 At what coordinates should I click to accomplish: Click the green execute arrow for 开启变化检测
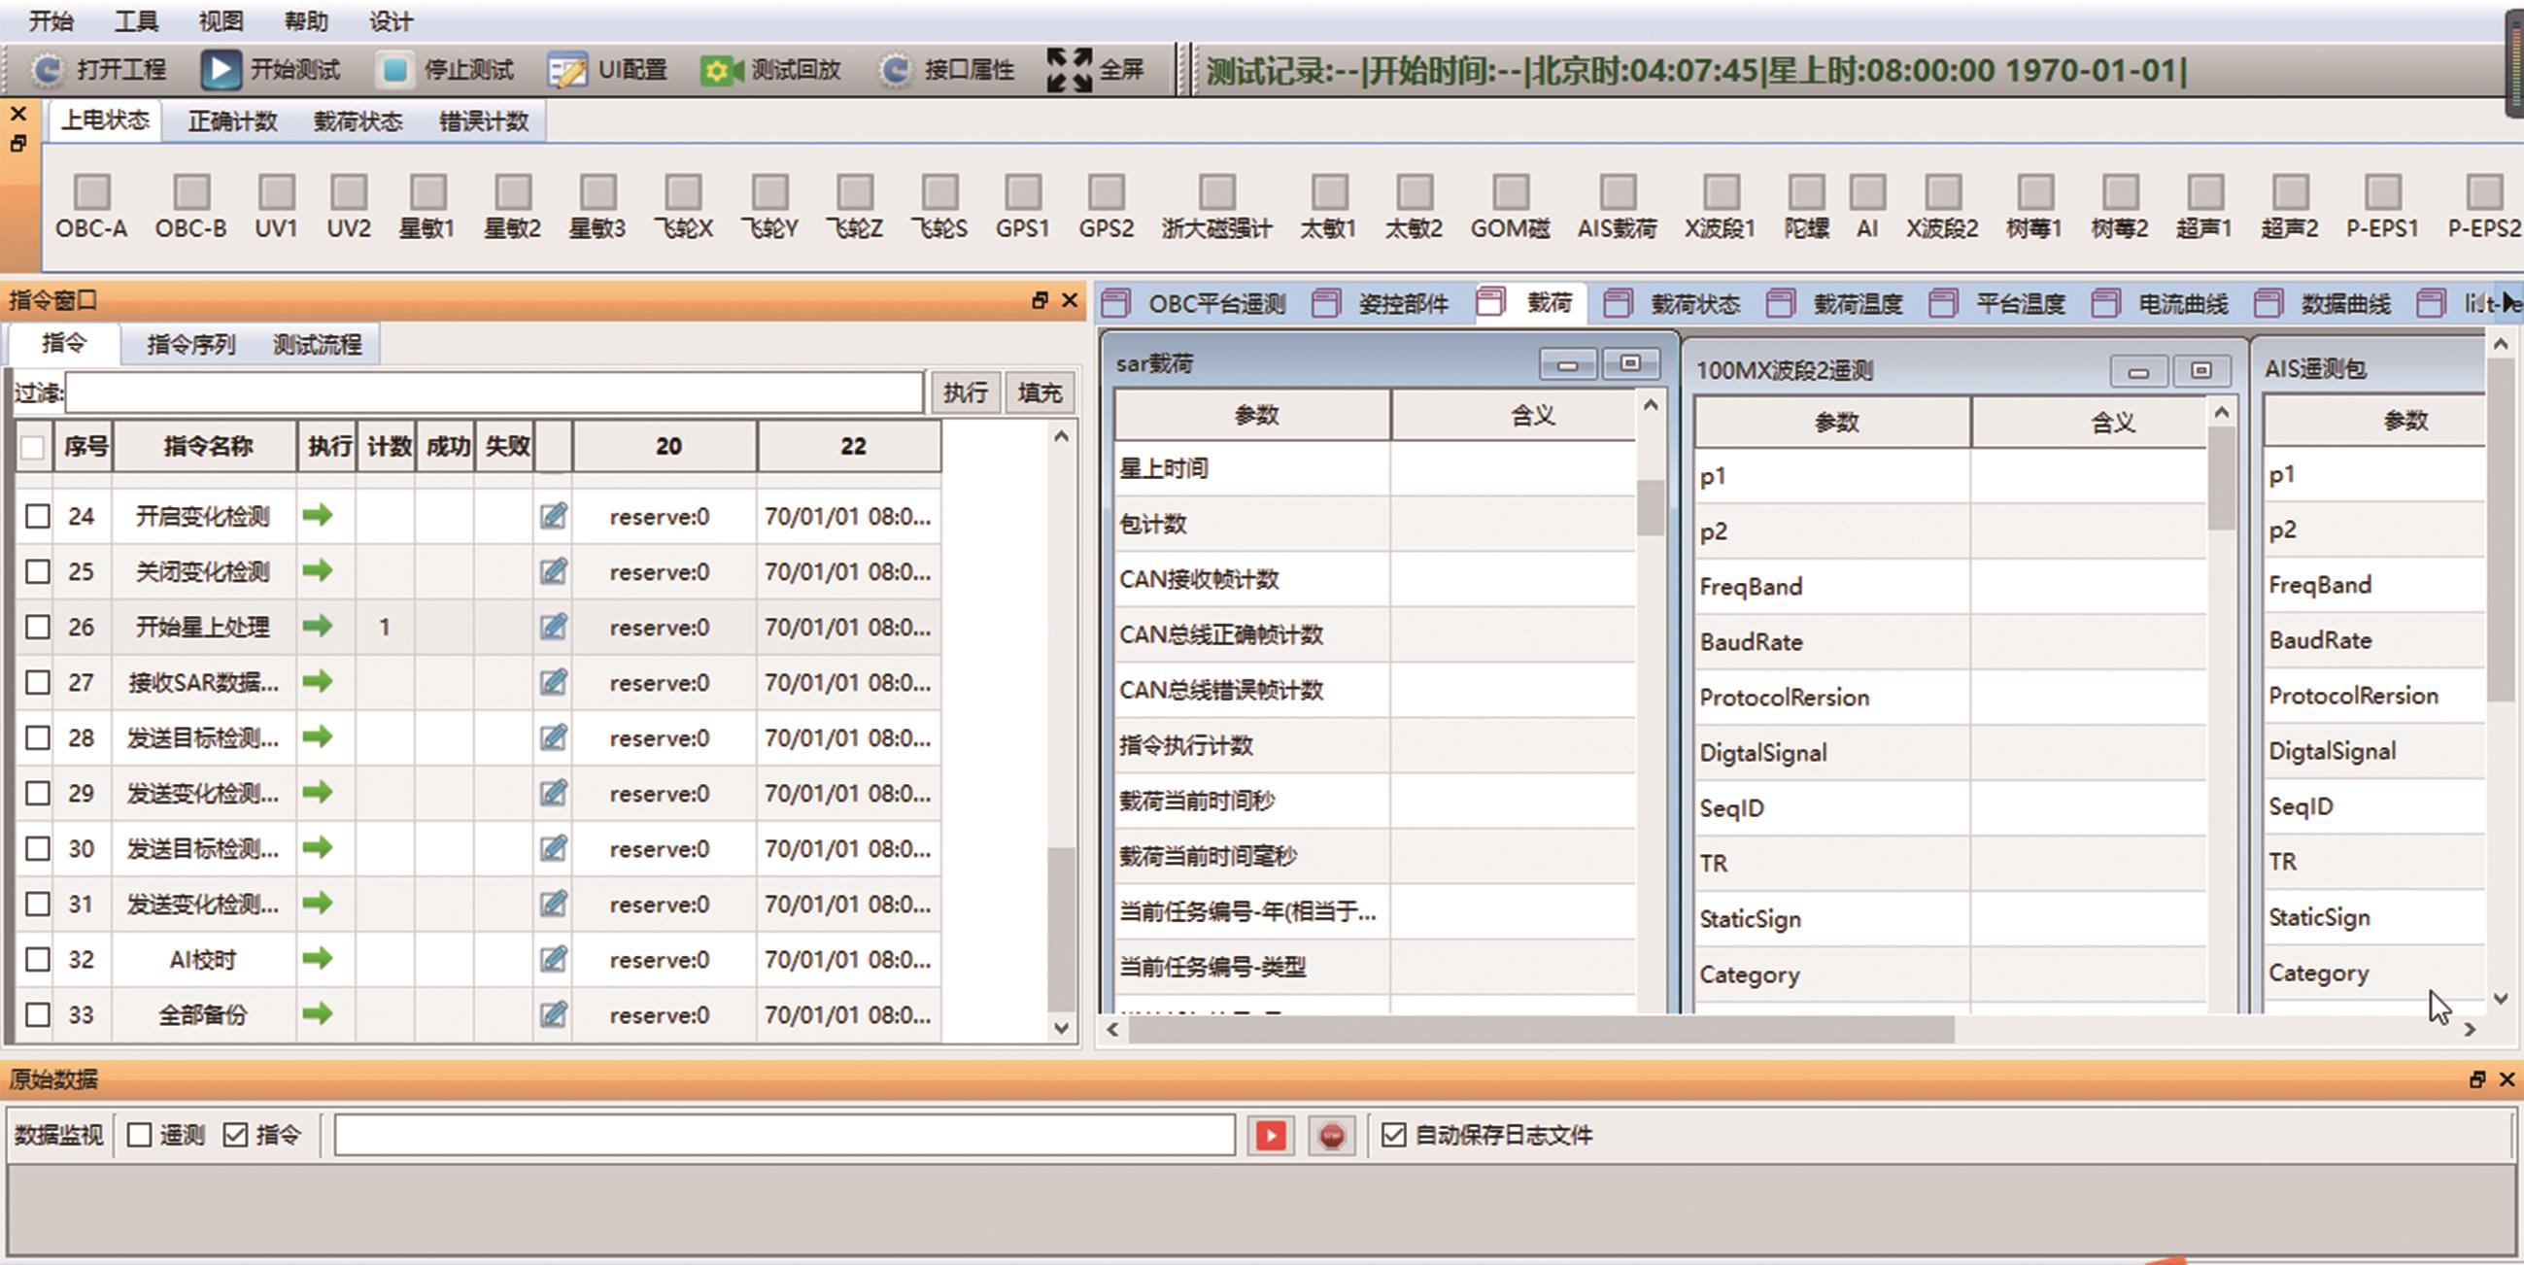(318, 514)
